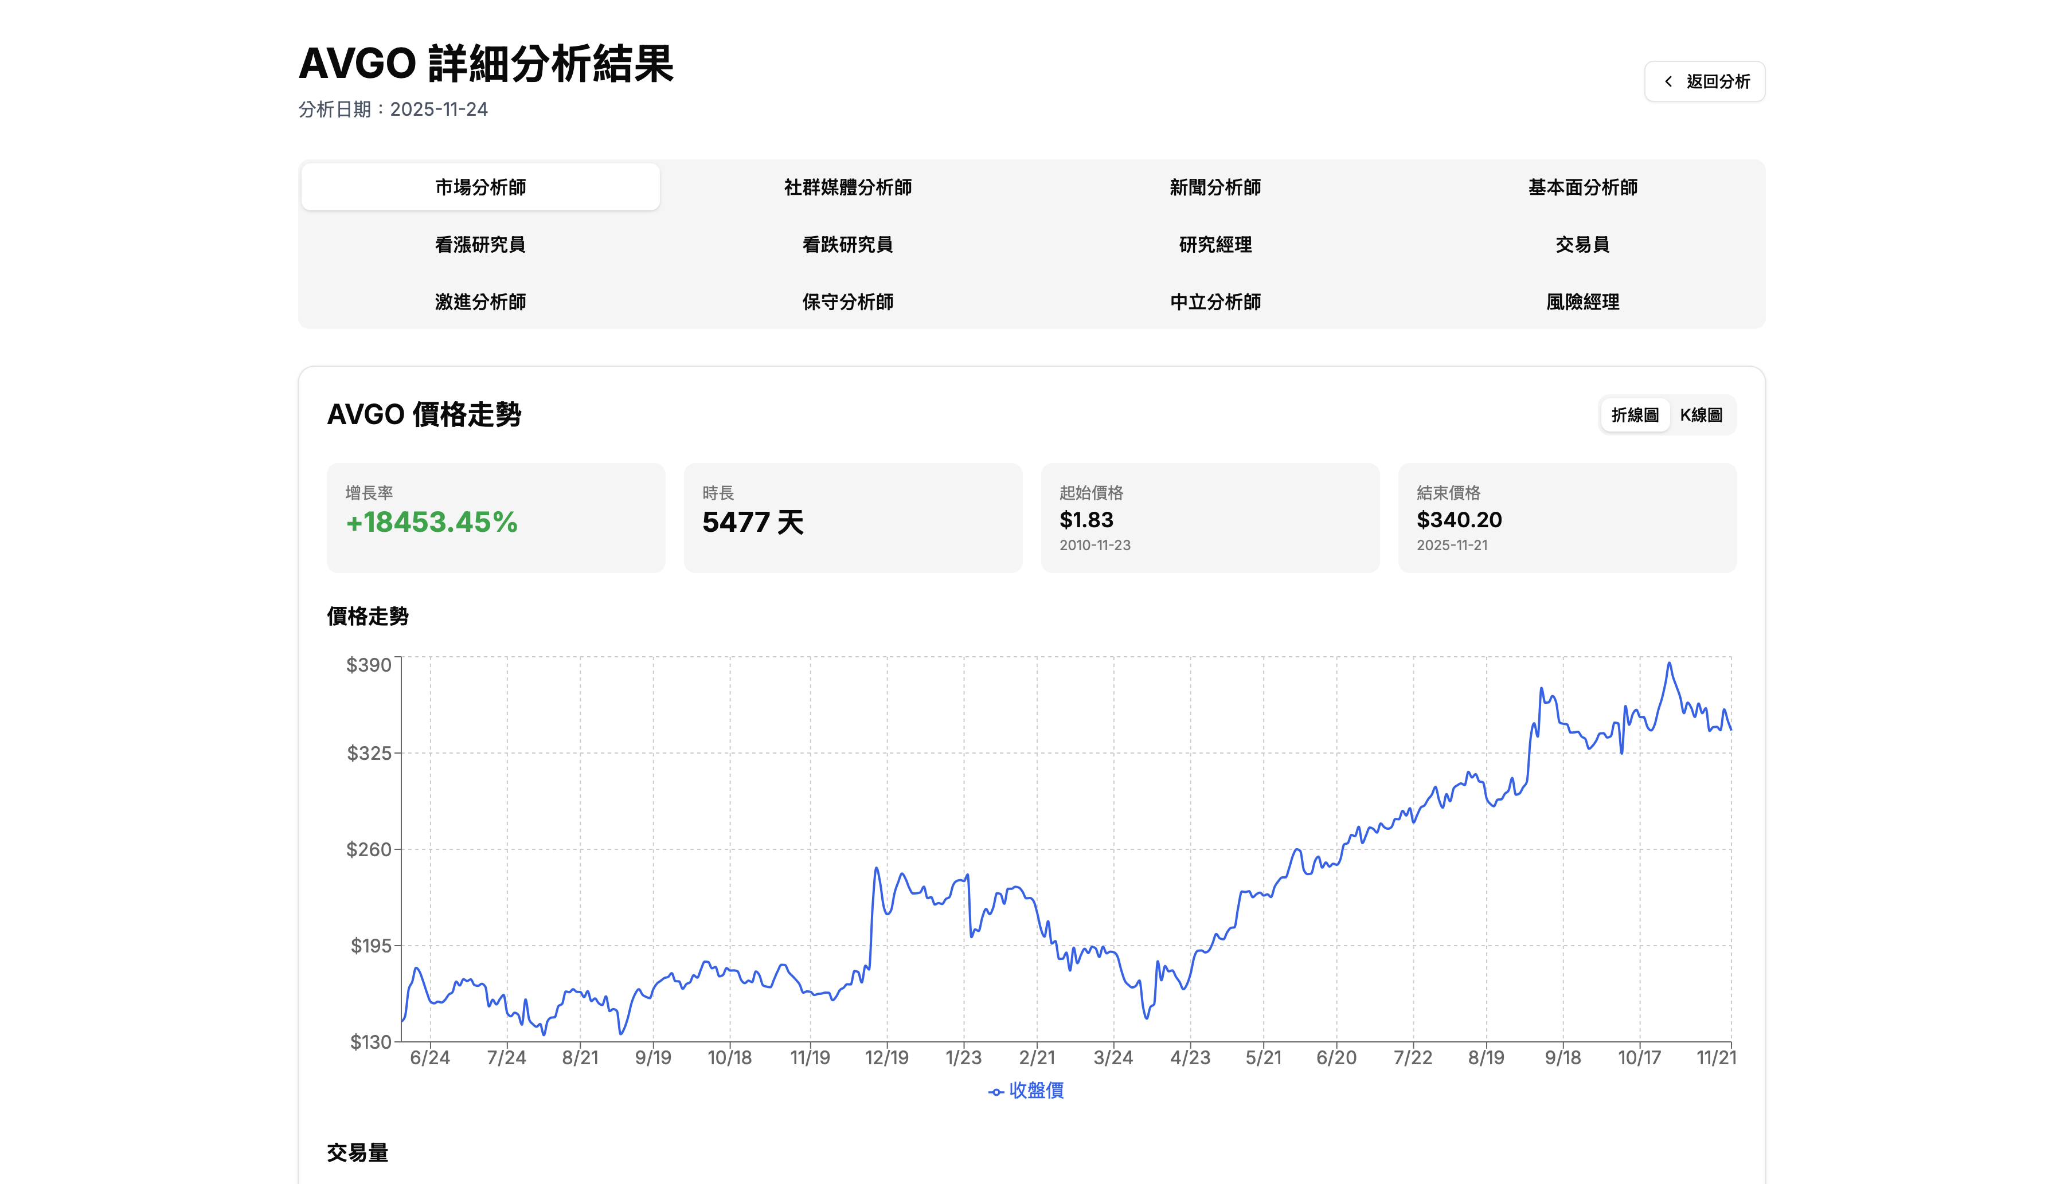Click the 9/19 x-axis date label

click(x=653, y=1058)
